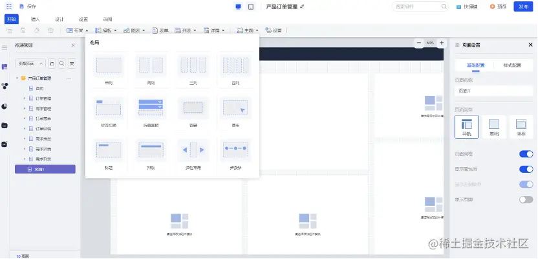
Task: Click the toolbar eraser icon
Action: pyautogui.click(x=37, y=30)
